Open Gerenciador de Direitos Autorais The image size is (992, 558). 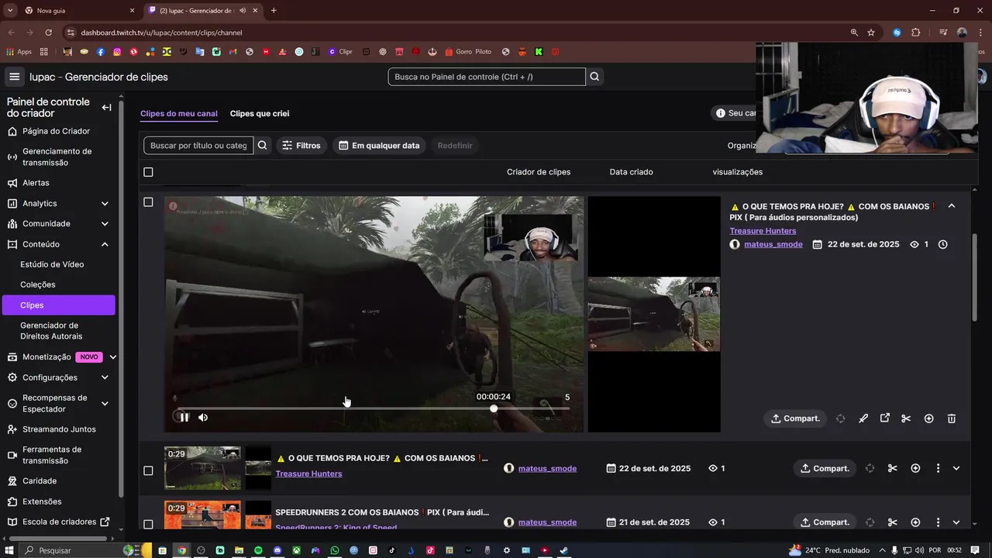pyautogui.click(x=51, y=331)
